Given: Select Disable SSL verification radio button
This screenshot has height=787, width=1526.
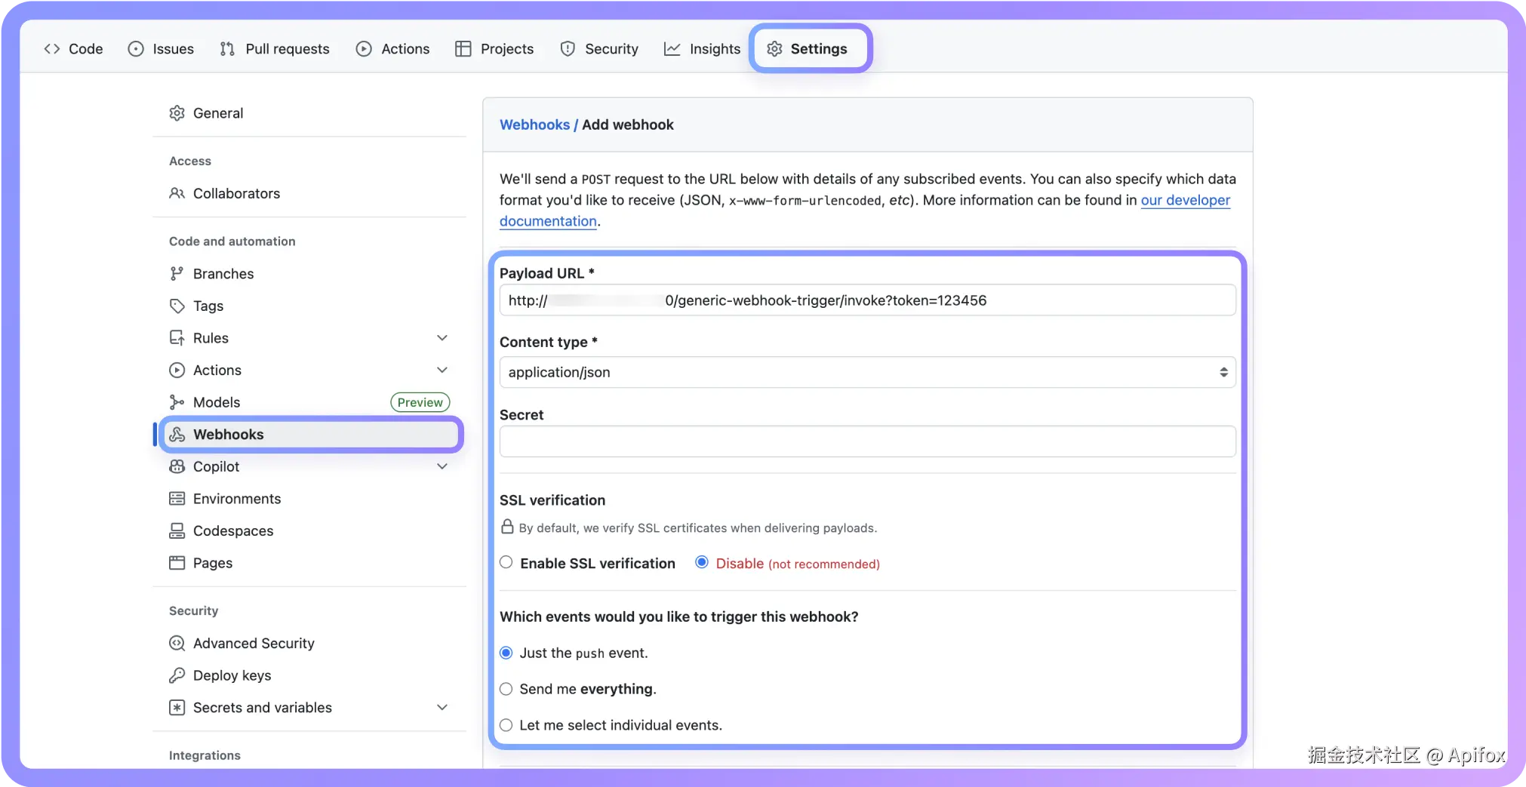Looking at the screenshot, I should (x=702, y=562).
